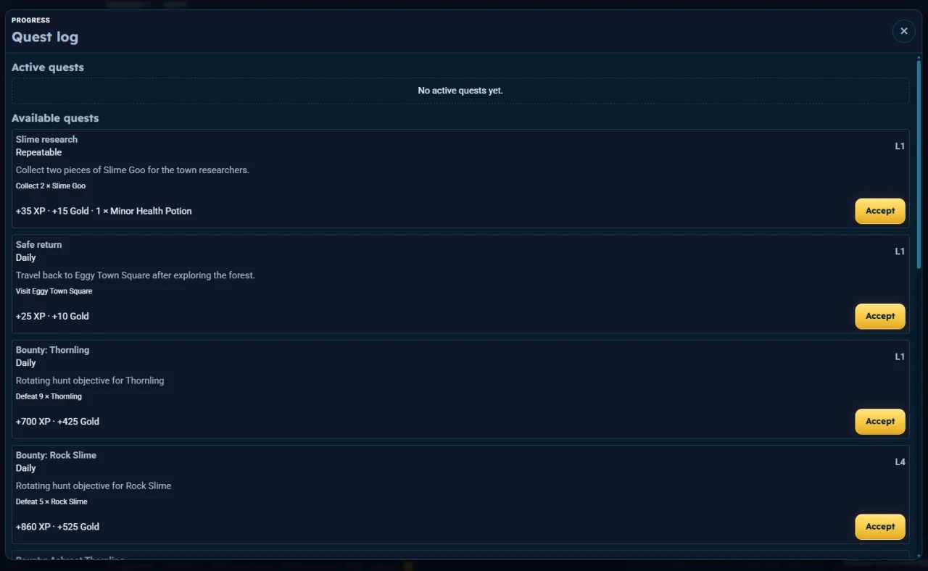The height and width of the screenshot is (571, 928).
Task: Click the Slime research Minor Health Potion reward
Action: pyautogui.click(x=144, y=211)
